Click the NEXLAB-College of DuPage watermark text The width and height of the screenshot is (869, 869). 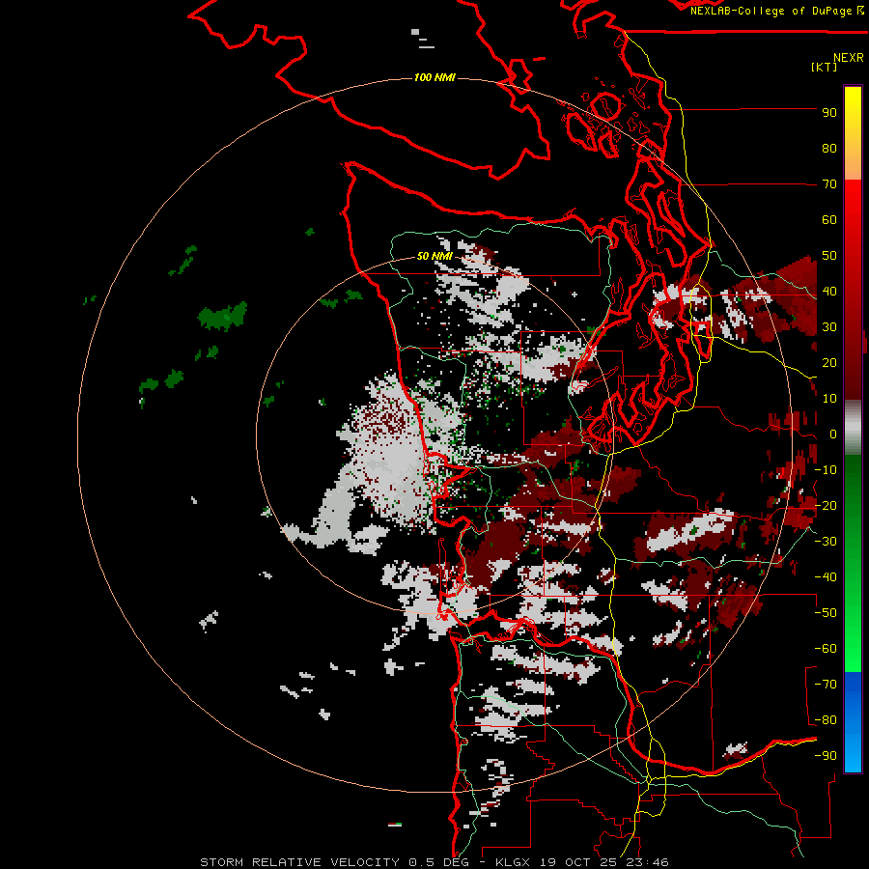coord(776,11)
